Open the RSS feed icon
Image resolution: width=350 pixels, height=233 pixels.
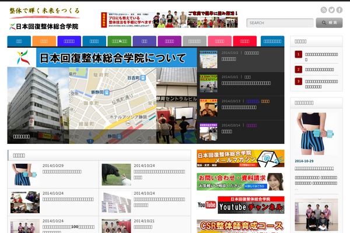click(x=324, y=10)
